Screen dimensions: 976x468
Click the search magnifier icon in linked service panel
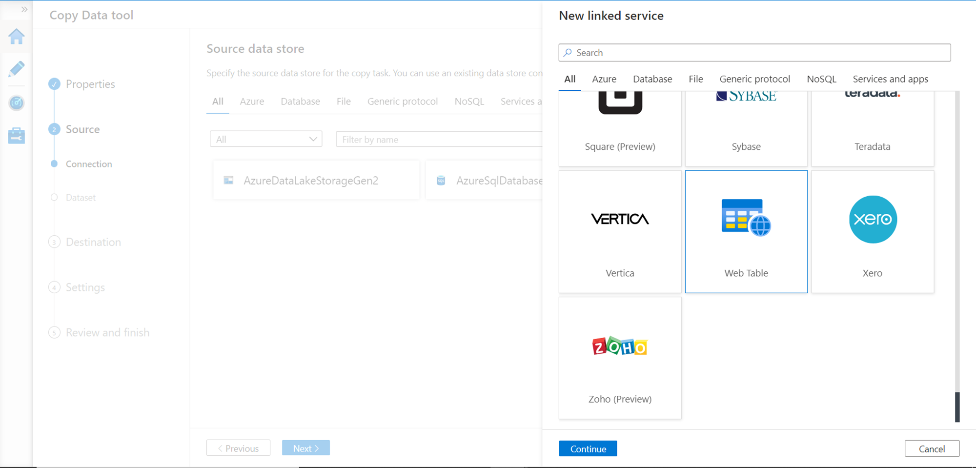pos(568,53)
